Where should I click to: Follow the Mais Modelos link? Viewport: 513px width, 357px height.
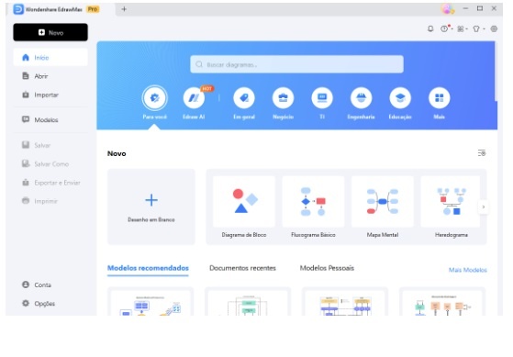(x=467, y=270)
